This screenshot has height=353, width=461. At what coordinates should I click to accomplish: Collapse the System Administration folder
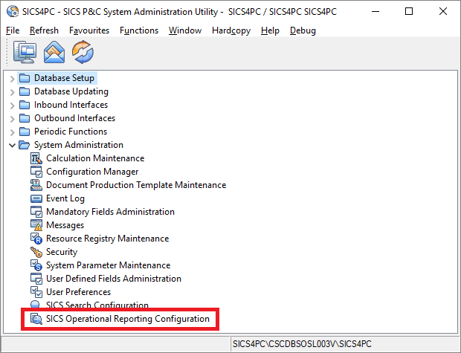pyautogui.click(x=12, y=145)
